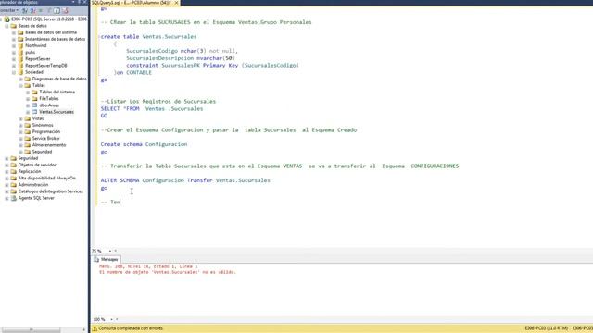This screenshot has width=593, height=333.
Task: Expand the Northwind database node
Action: (14, 45)
